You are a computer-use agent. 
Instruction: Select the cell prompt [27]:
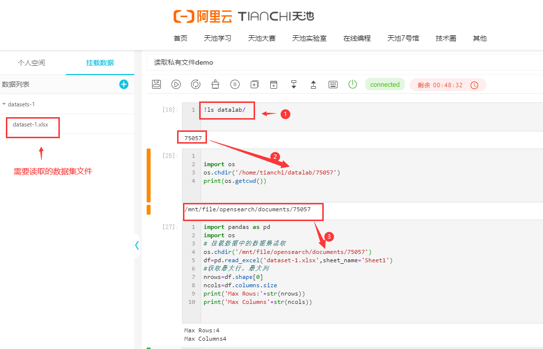[170, 226]
